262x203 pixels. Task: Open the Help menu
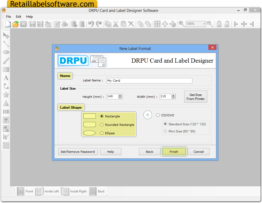tap(29, 17)
